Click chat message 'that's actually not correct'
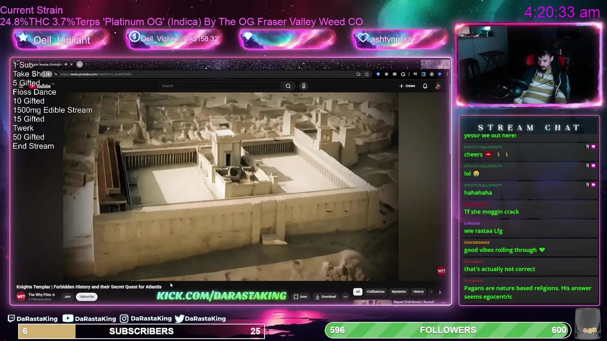This screenshot has width=607, height=341. [x=499, y=269]
